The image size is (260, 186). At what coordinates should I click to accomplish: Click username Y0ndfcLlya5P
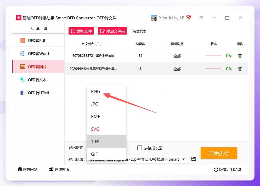pos(172,18)
